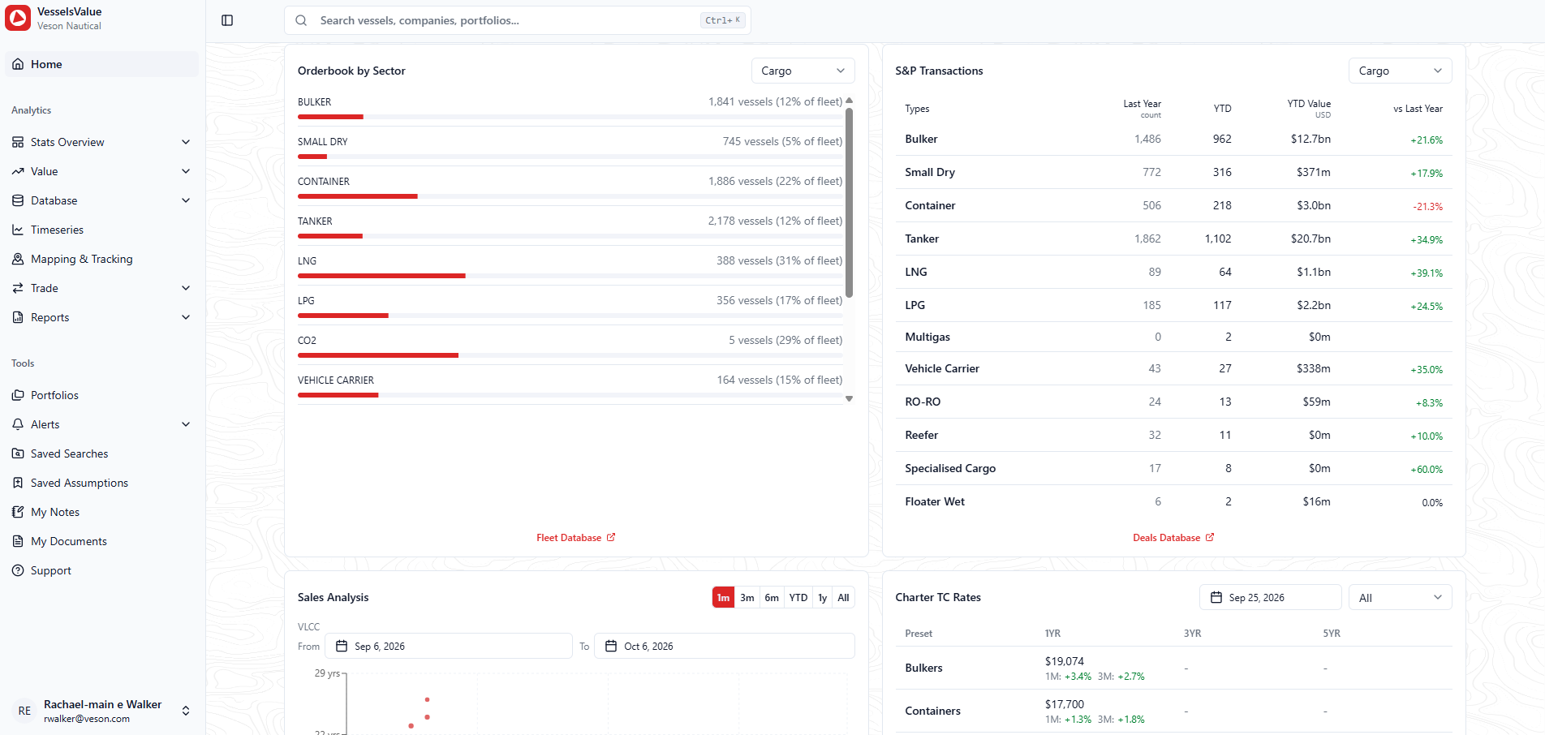Viewport: 1545px width, 735px height.
Task: Click the Fleet Database external link icon
Action: [x=611, y=537]
